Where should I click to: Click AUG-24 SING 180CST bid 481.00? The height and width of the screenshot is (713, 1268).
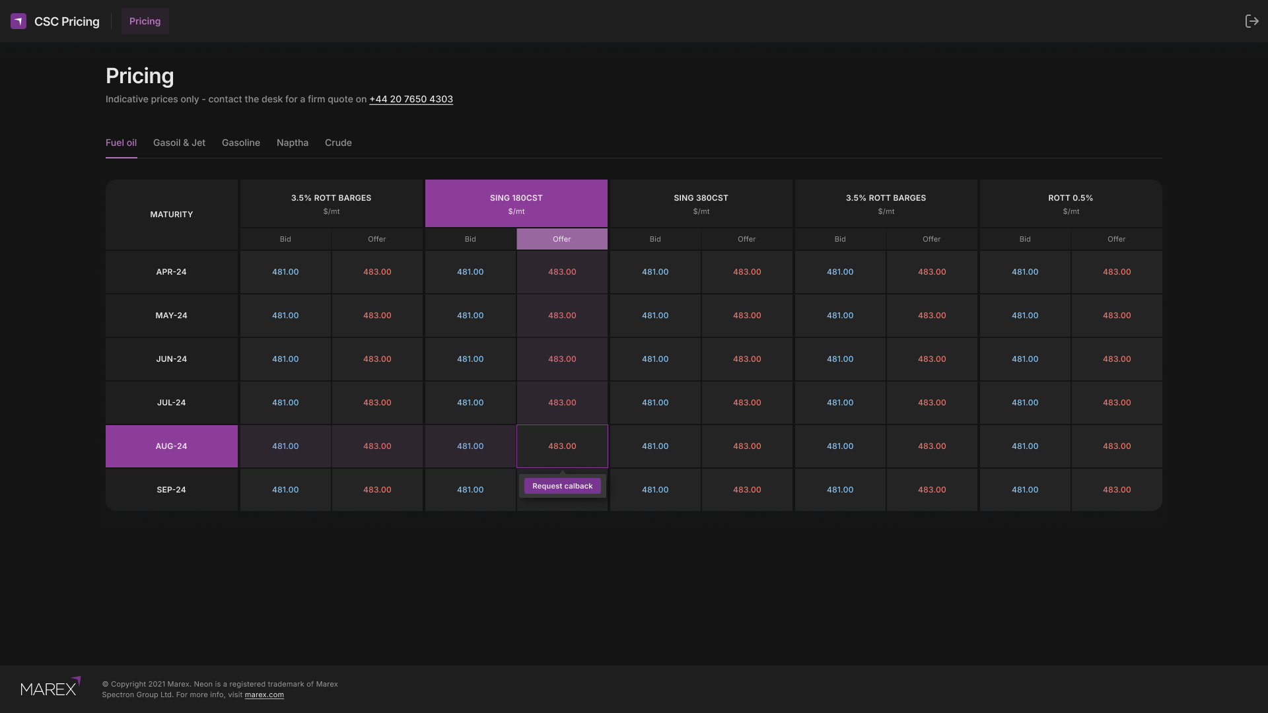470,446
